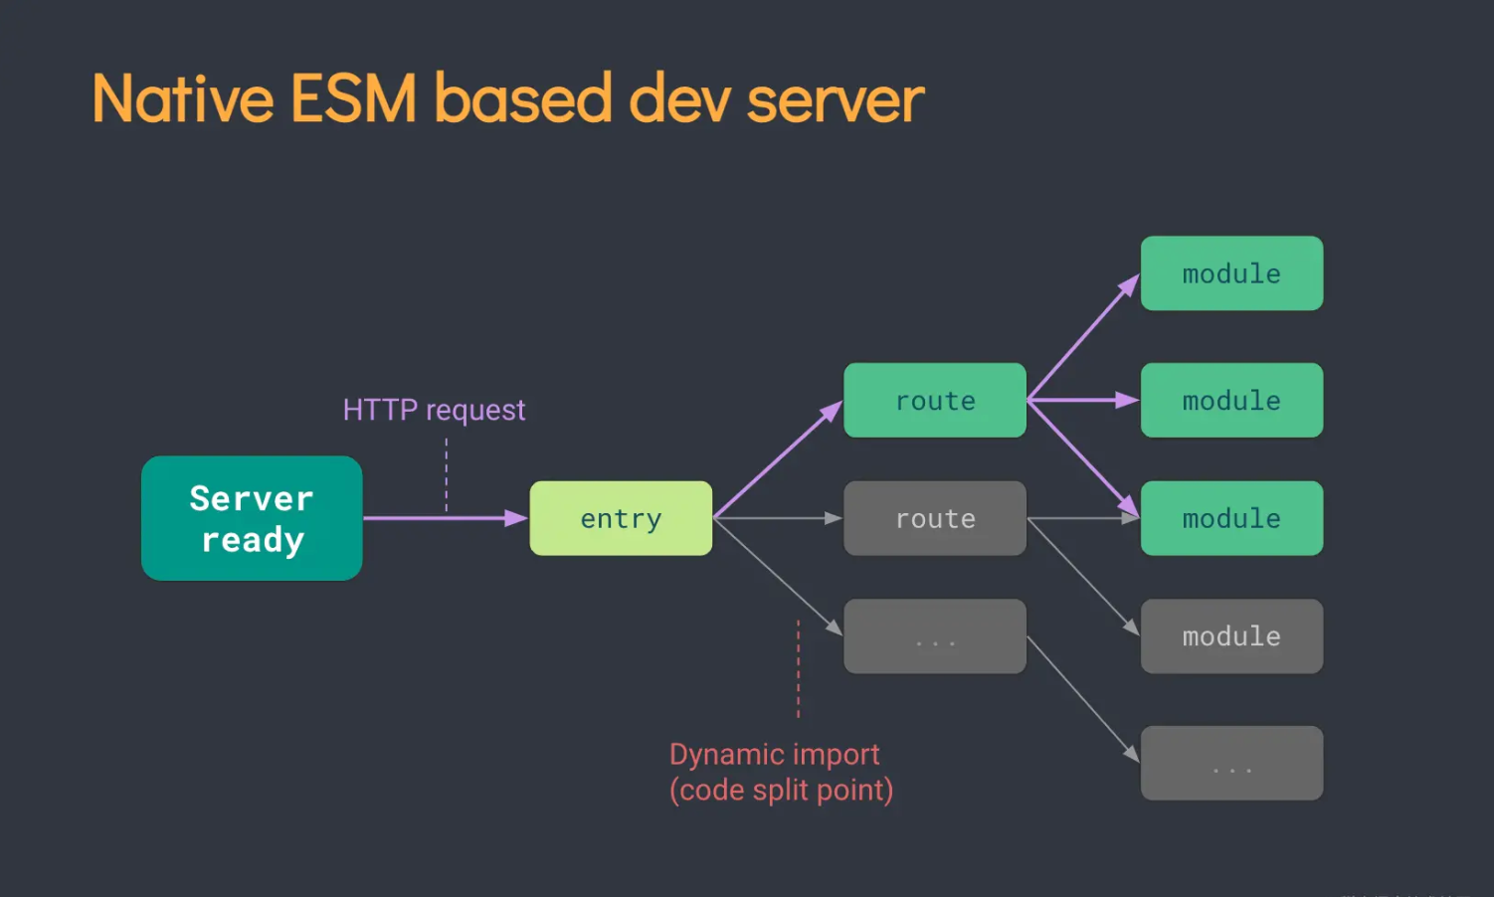Click the "HTTP request" label
This screenshot has height=897, width=1494.
pos(434,410)
